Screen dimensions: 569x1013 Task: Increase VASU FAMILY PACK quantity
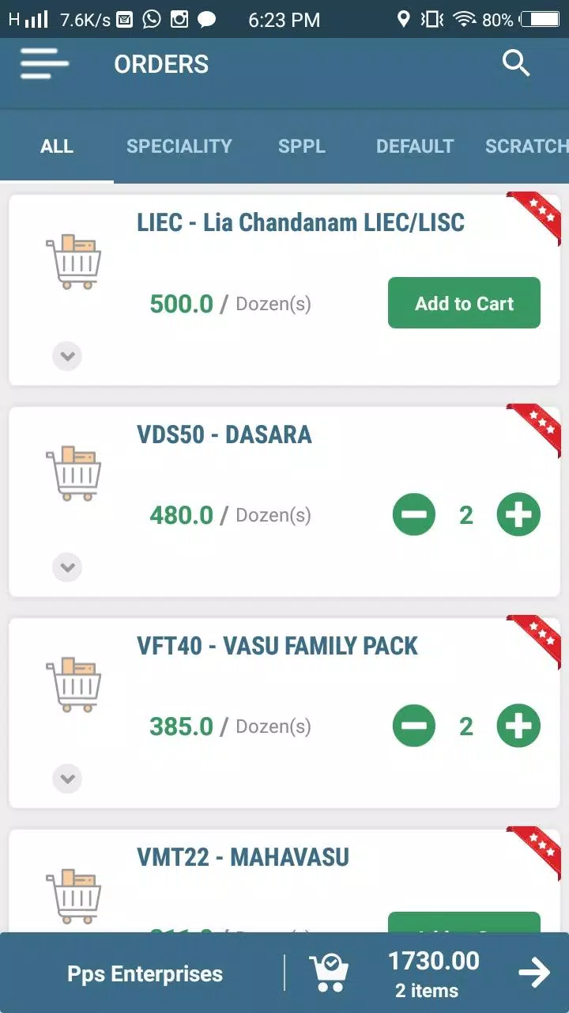point(518,727)
